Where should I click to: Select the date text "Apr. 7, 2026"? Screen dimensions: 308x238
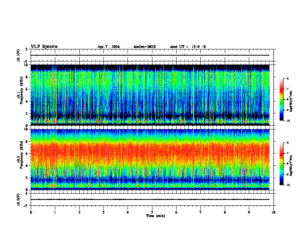point(108,47)
